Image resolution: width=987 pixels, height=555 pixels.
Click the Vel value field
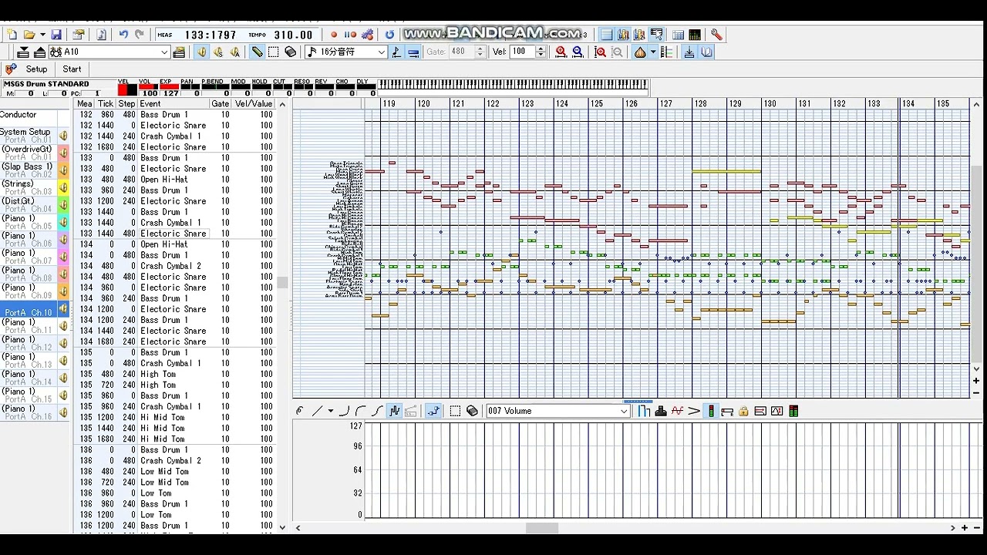pos(522,52)
